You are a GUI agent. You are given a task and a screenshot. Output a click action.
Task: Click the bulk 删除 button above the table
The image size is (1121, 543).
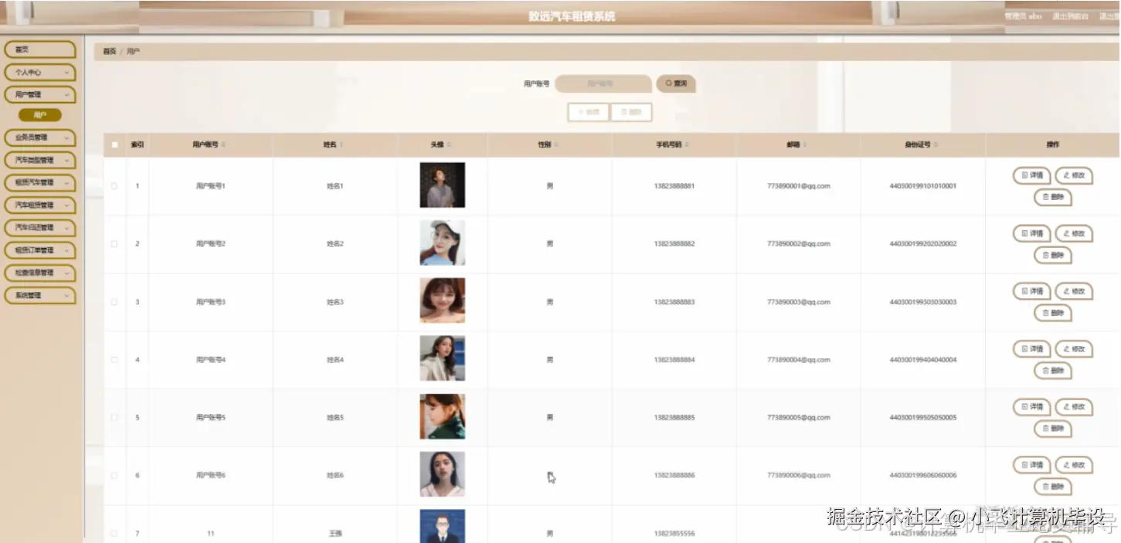[x=631, y=112]
